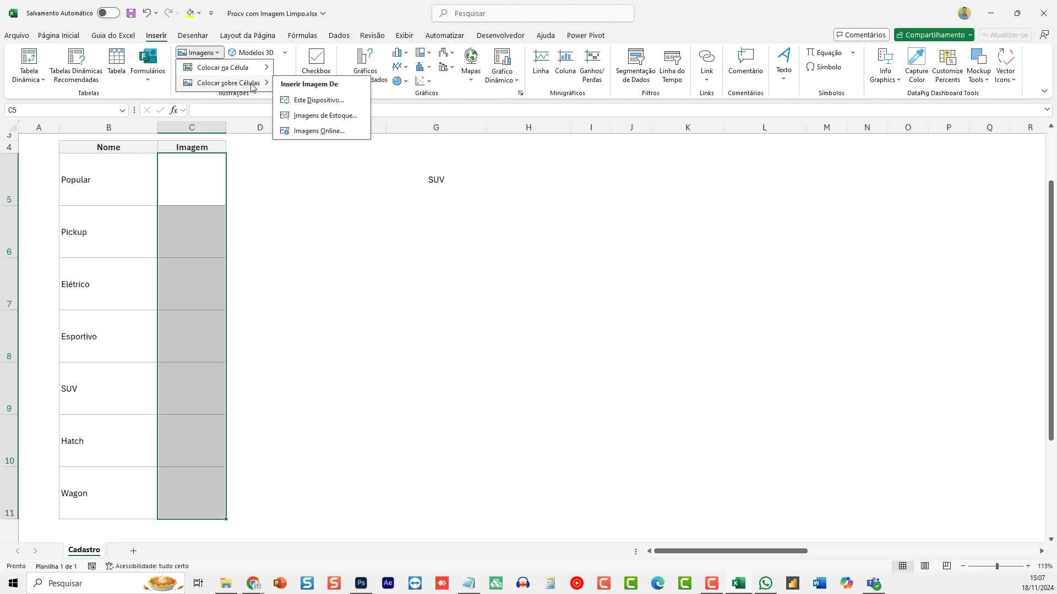The height and width of the screenshot is (594, 1057).
Task: Expand the Link dropdown
Action: coord(707,65)
